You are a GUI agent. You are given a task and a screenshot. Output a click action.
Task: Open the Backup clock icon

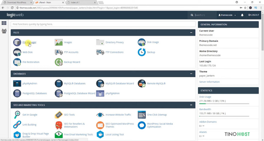click(141, 52)
